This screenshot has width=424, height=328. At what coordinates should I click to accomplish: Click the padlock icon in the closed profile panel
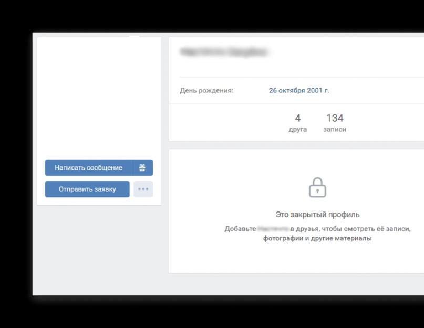[317, 187]
